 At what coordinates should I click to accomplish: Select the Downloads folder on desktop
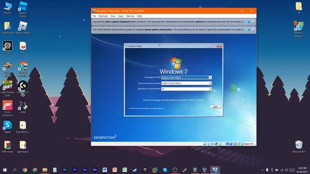click(8, 28)
